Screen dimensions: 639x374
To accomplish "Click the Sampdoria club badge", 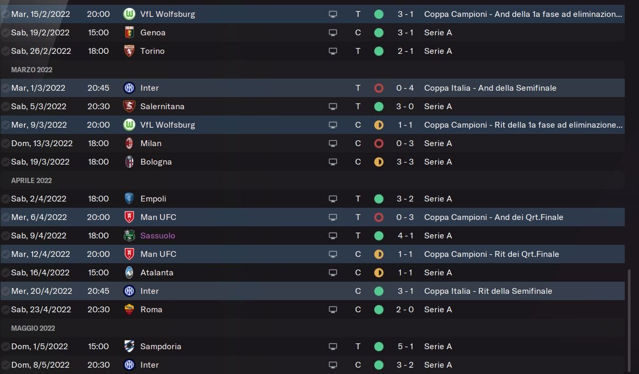I will tap(129, 347).
